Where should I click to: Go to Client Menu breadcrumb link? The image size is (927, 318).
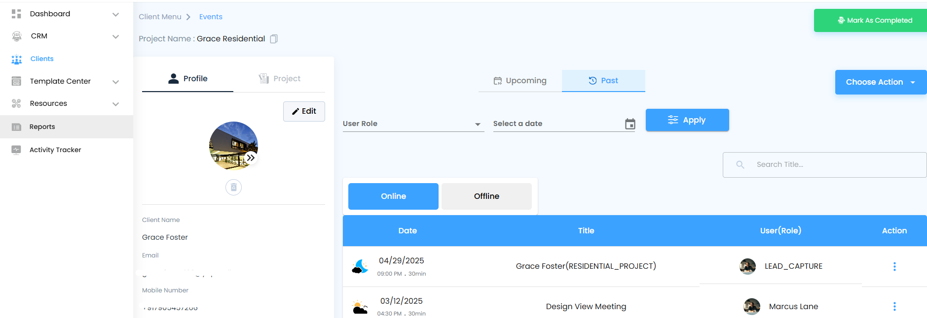[x=160, y=17]
